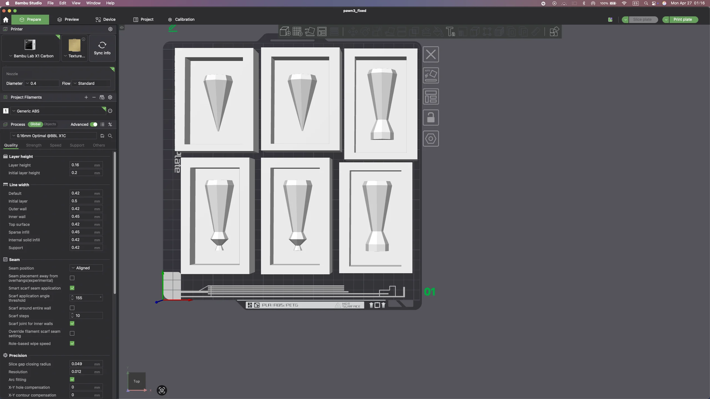
Task: Open the plate settings hexagon icon
Action: (431, 139)
